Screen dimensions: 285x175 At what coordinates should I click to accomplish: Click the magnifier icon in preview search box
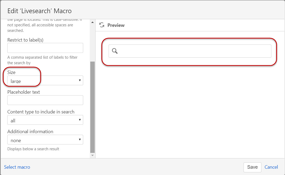tap(115, 51)
